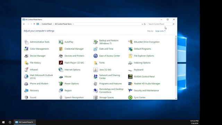Image resolution: width=222 pixels, height=125 pixels.
Task: Open the Ease of Access Center icon
Action: pos(96,56)
